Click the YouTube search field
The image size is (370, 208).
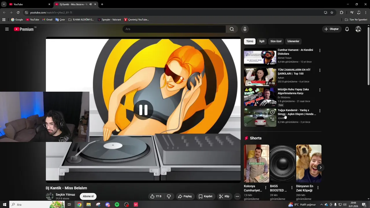tap(174, 29)
